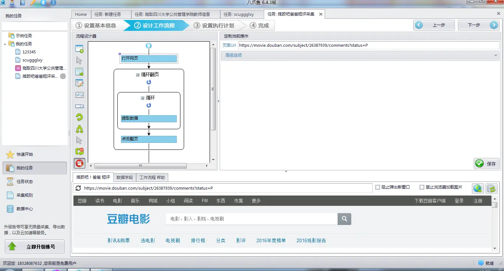Collapse the 循环翻页 loop box
The height and width of the screenshot is (271, 504).
138,75
